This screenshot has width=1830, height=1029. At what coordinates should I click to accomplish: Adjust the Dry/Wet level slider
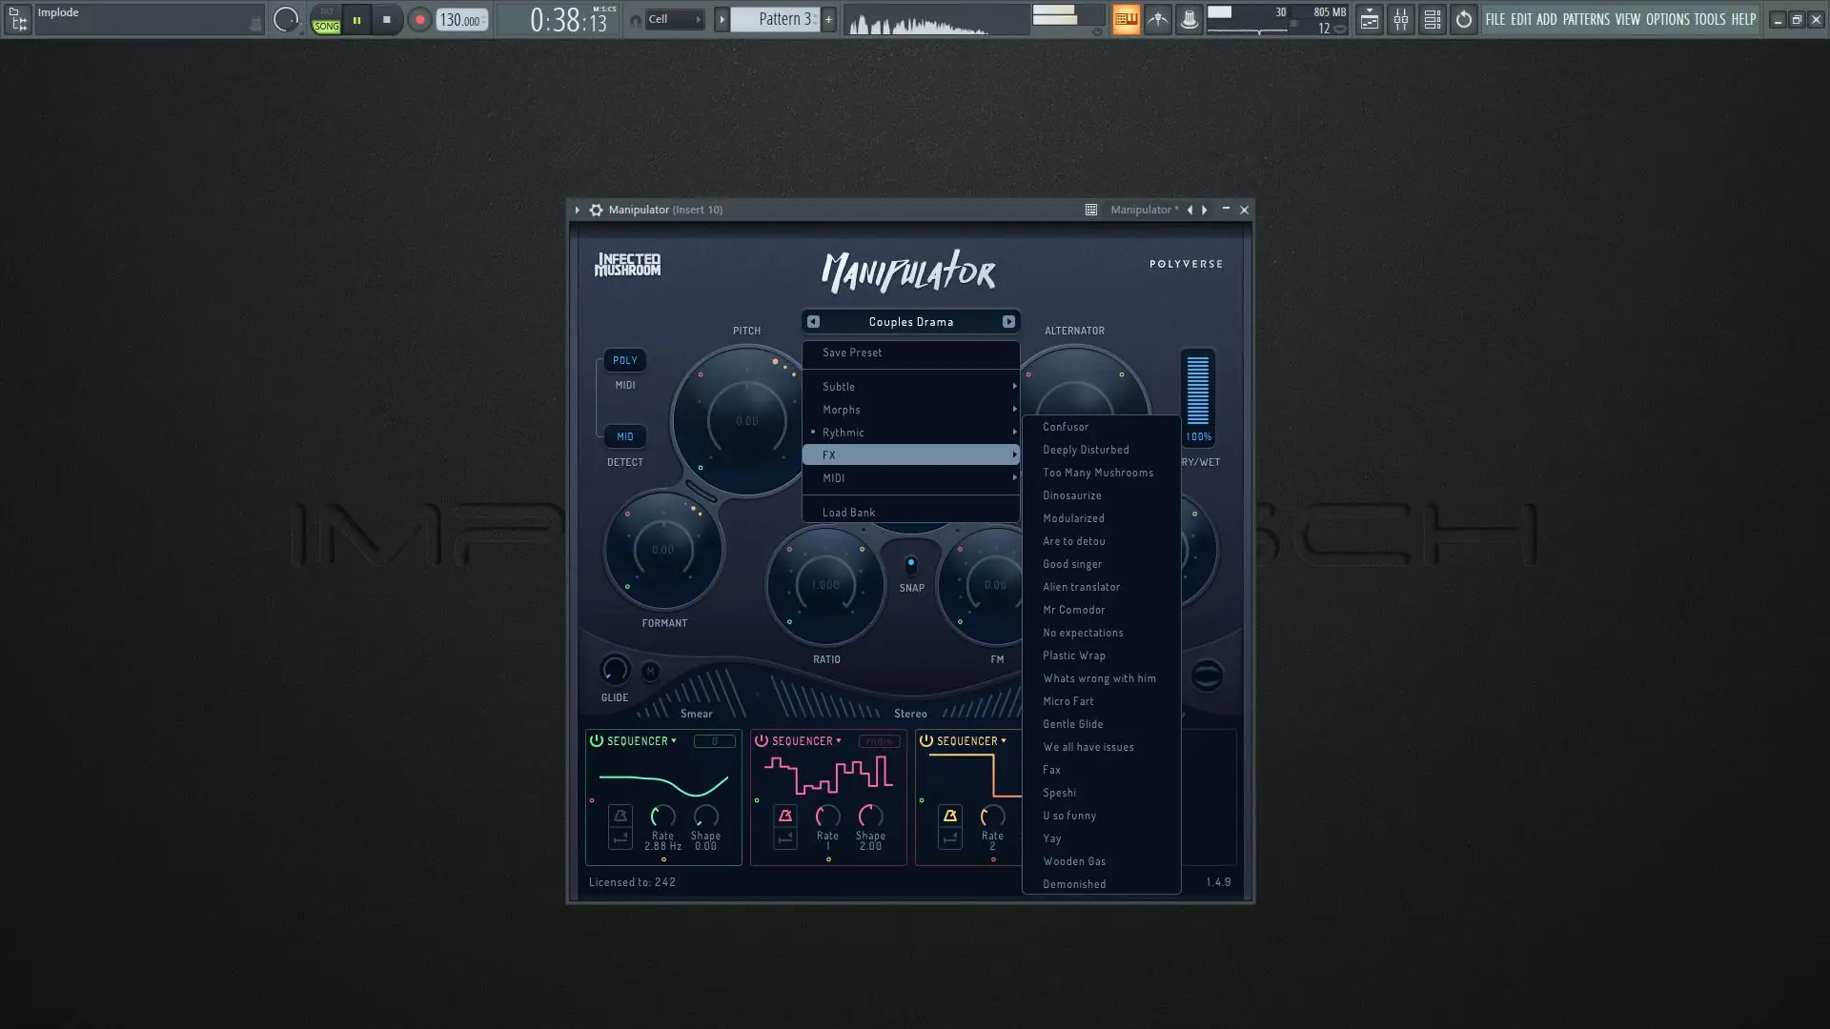1198,391
